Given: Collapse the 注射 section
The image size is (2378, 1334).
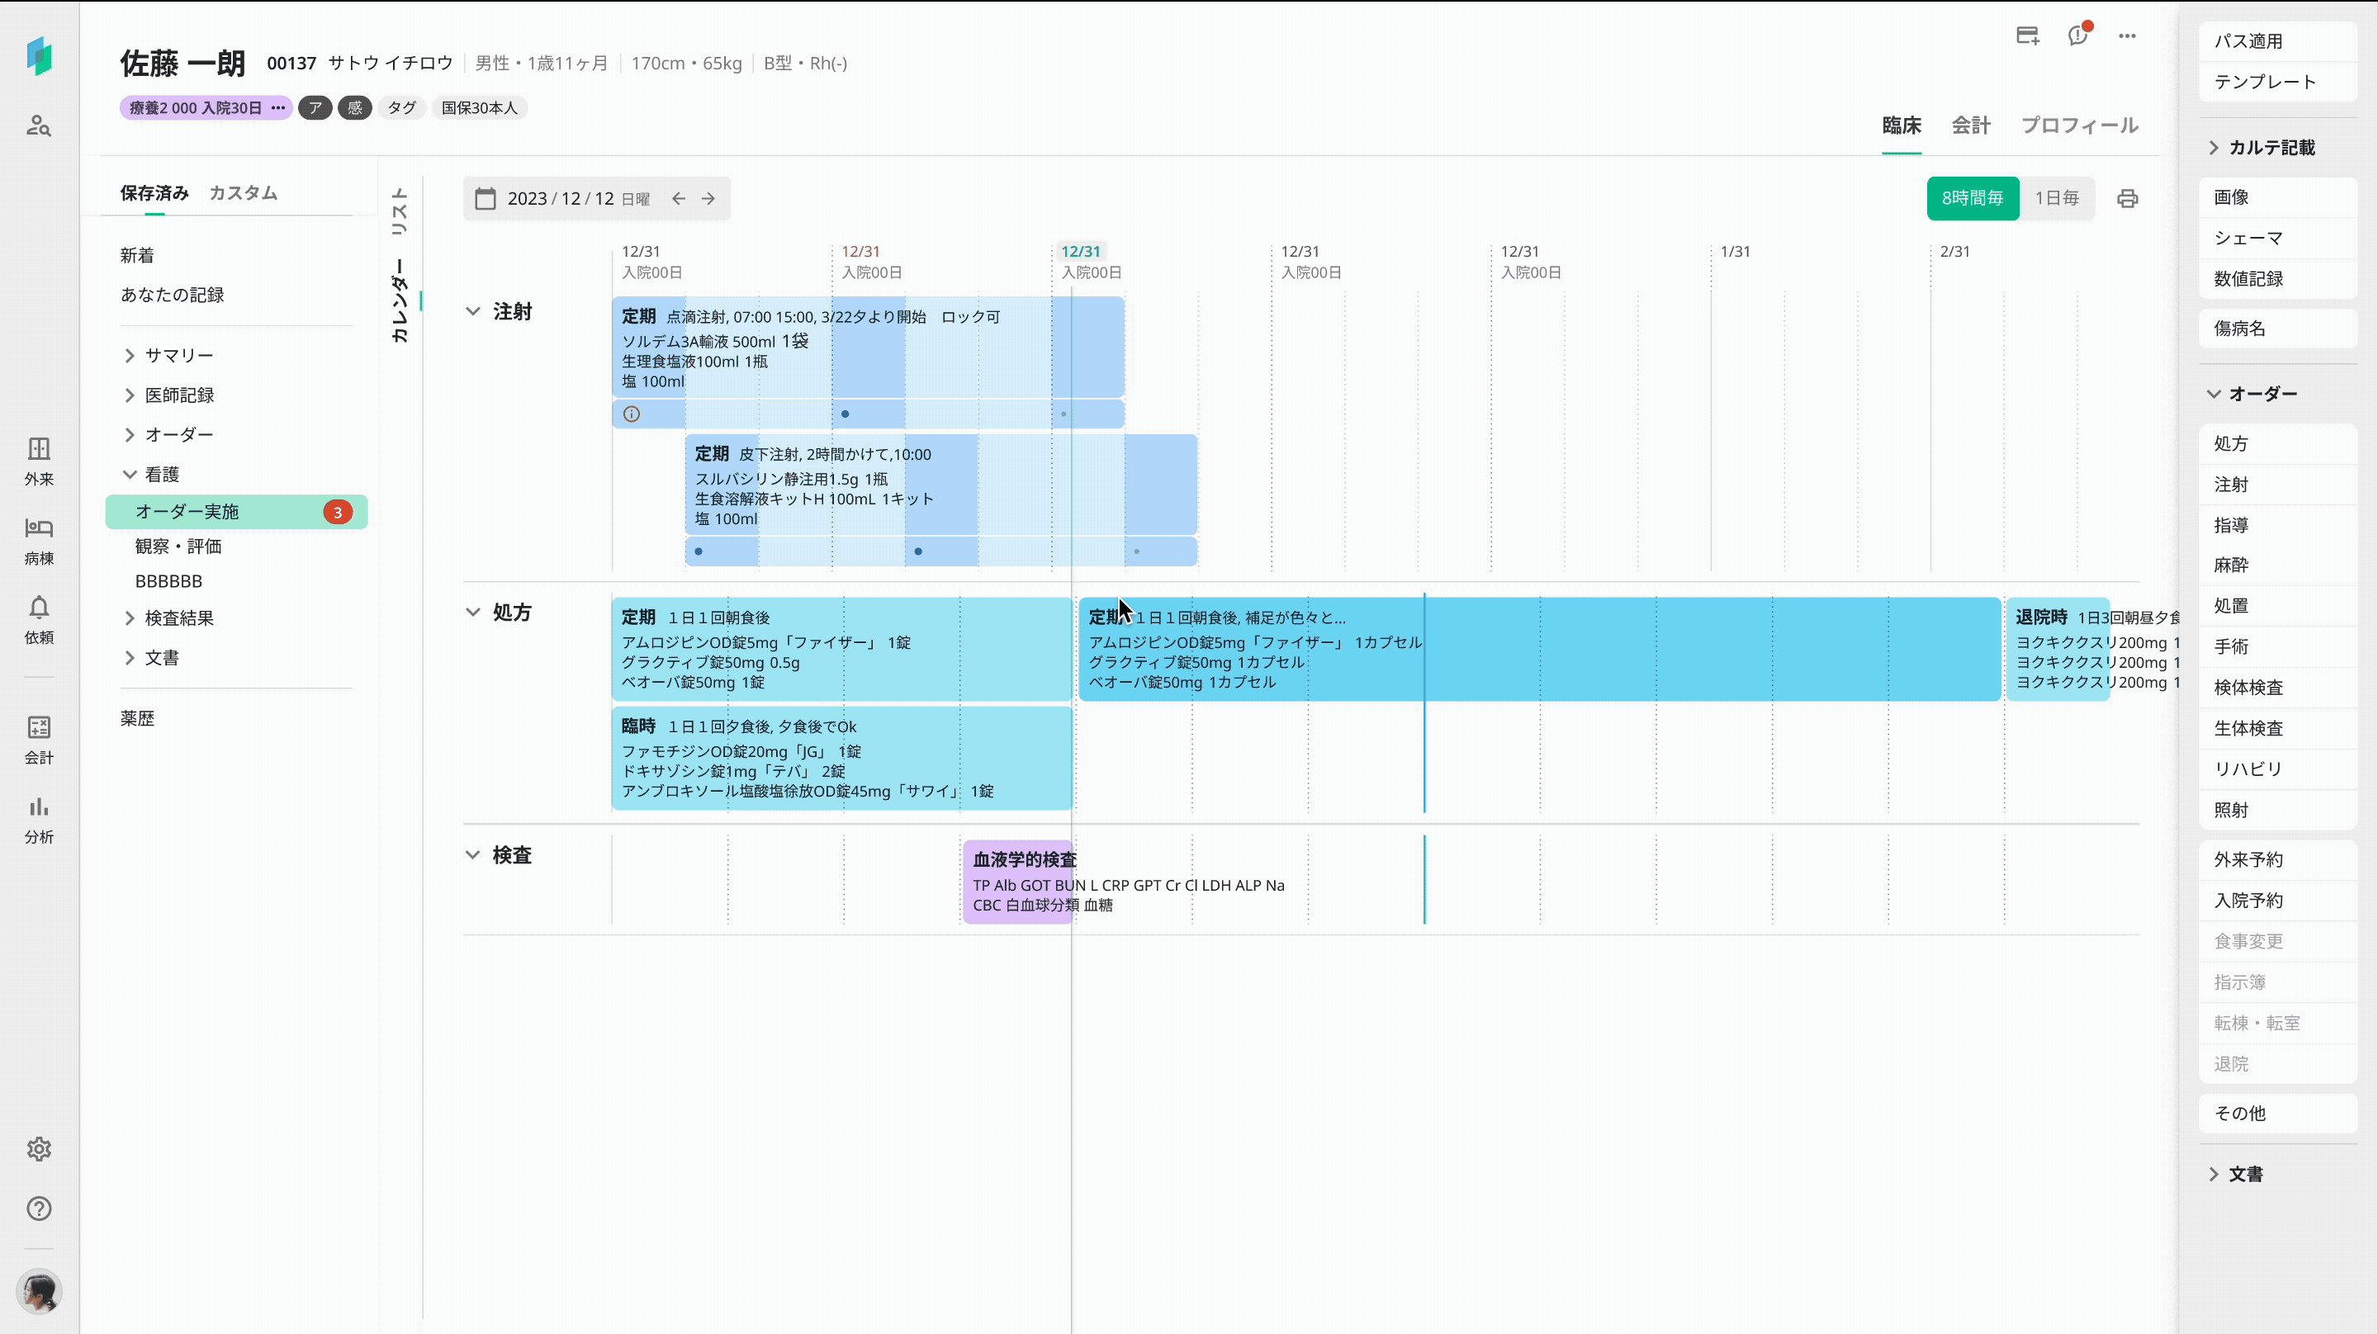Looking at the screenshot, I should [x=472, y=311].
